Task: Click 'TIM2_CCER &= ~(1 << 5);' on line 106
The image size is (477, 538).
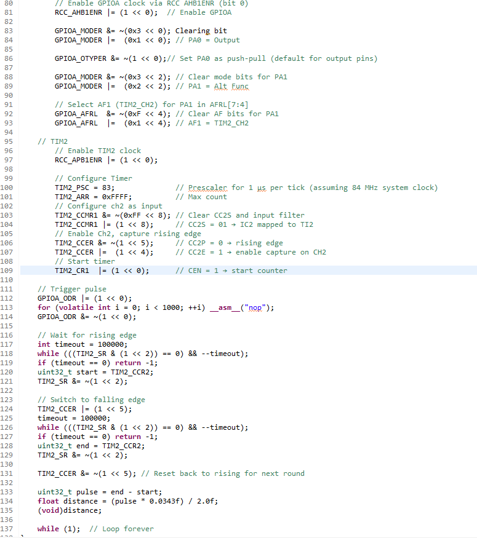Action: [104, 243]
